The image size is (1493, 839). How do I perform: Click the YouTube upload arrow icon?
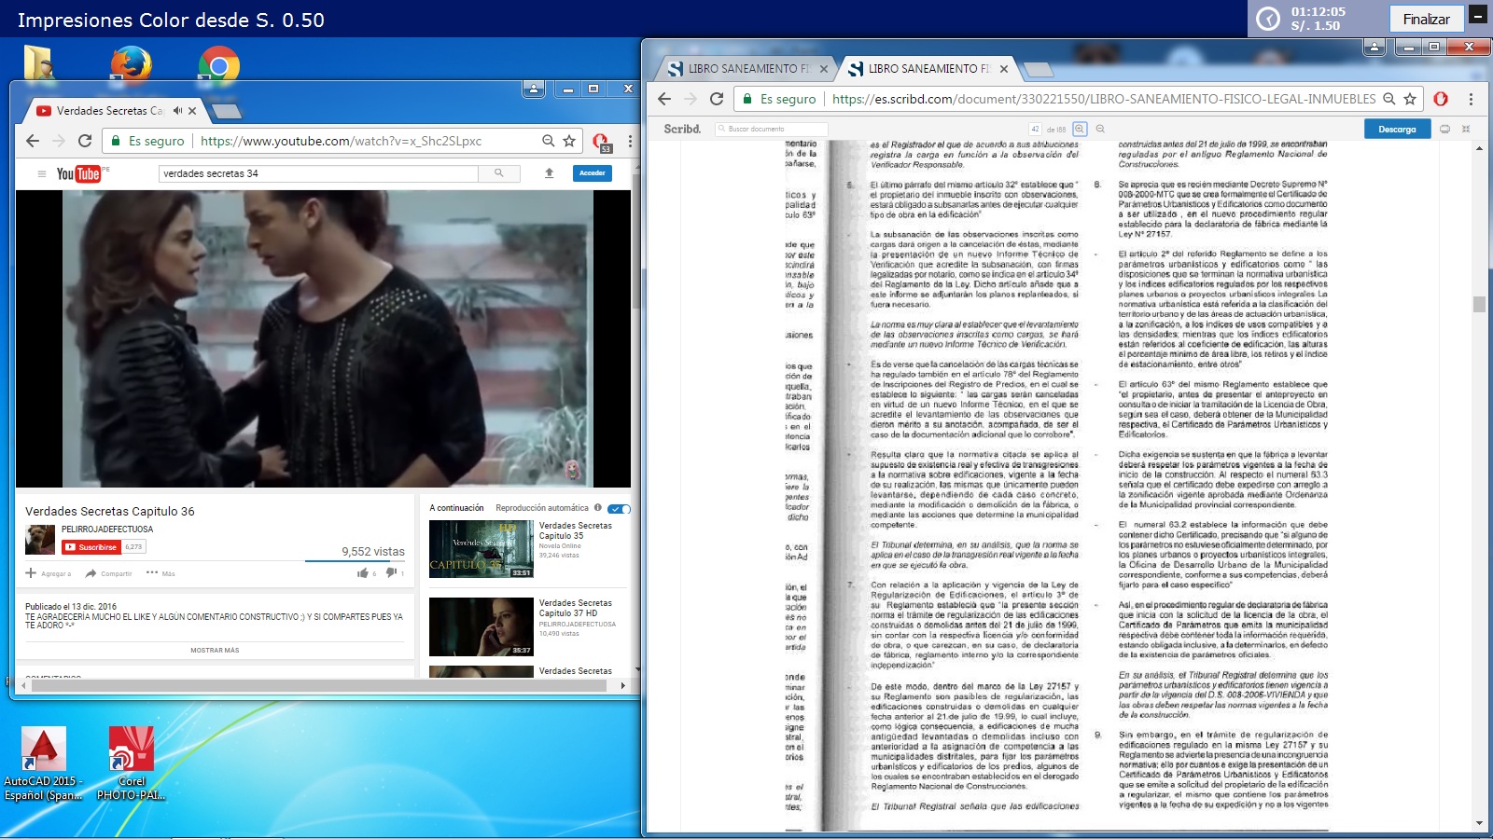550,173
